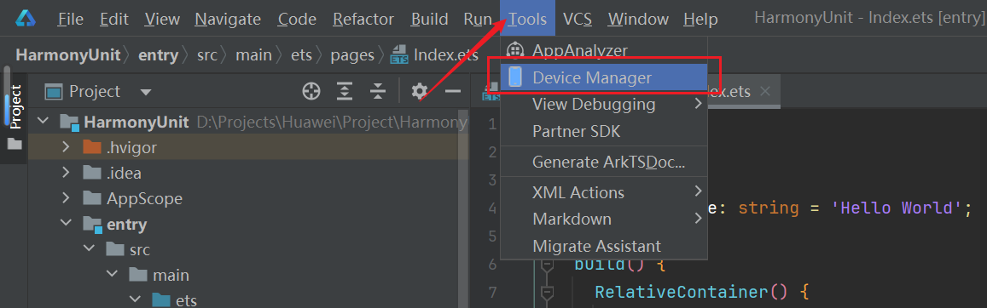Click Select Opened File target icon
Viewport: 987px width, 308px height.
tap(311, 92)
